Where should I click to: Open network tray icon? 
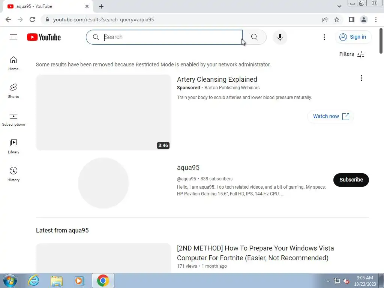tap(337, 281)
